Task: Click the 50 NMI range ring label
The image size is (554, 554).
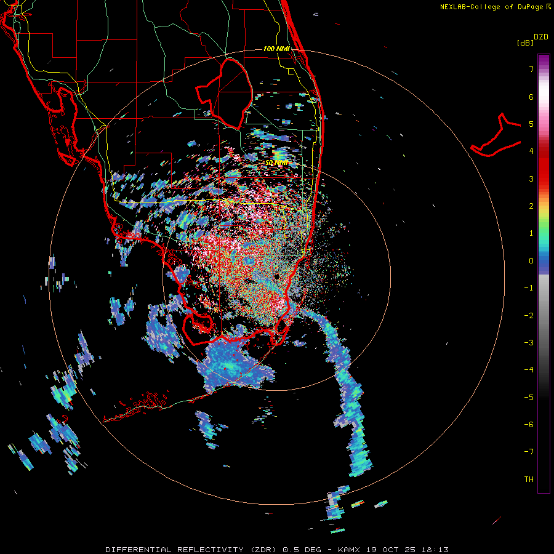Action: tap(276, 163)
